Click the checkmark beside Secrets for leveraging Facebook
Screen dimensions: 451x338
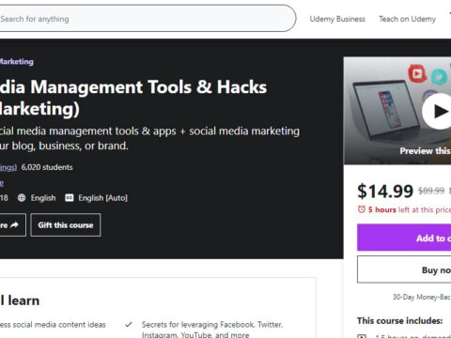pos(129,325)
